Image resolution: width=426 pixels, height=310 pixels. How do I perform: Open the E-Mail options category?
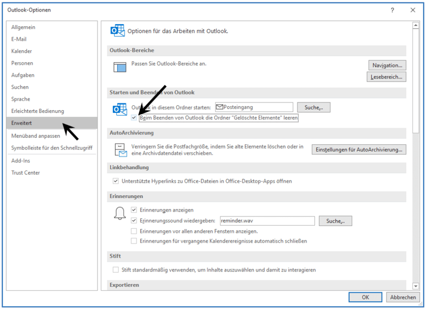(x=52, y=39)
